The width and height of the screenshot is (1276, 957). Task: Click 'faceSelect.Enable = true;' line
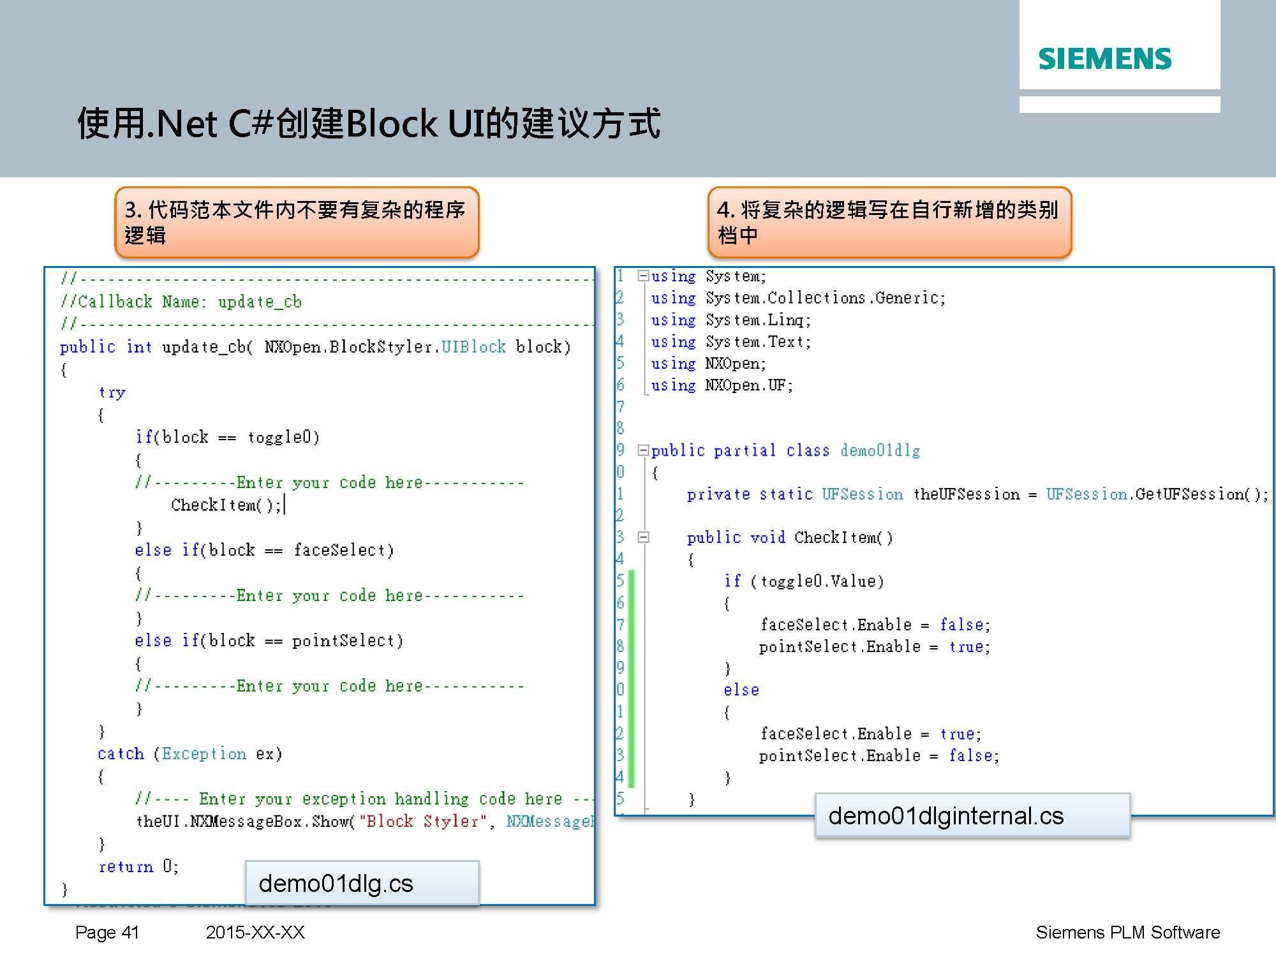point(871,734)
